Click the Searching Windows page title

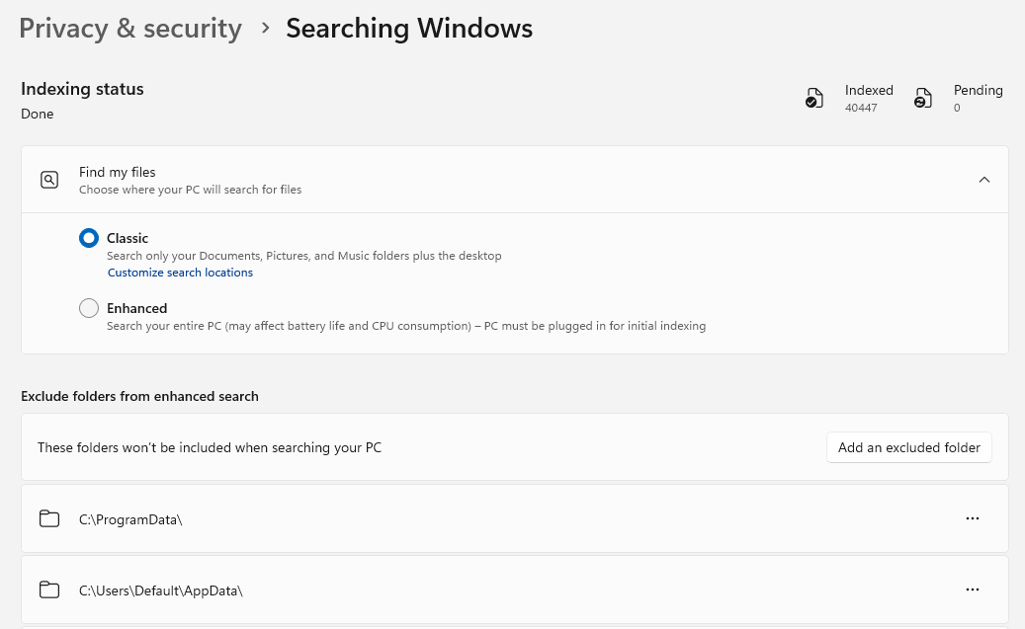[409, 29]
